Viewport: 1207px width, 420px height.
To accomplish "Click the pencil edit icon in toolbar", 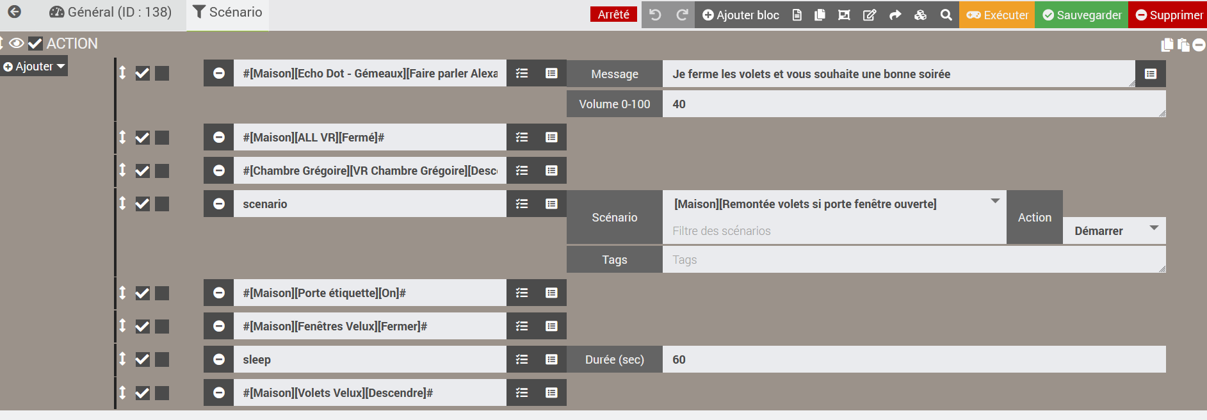I will point(869,15).
